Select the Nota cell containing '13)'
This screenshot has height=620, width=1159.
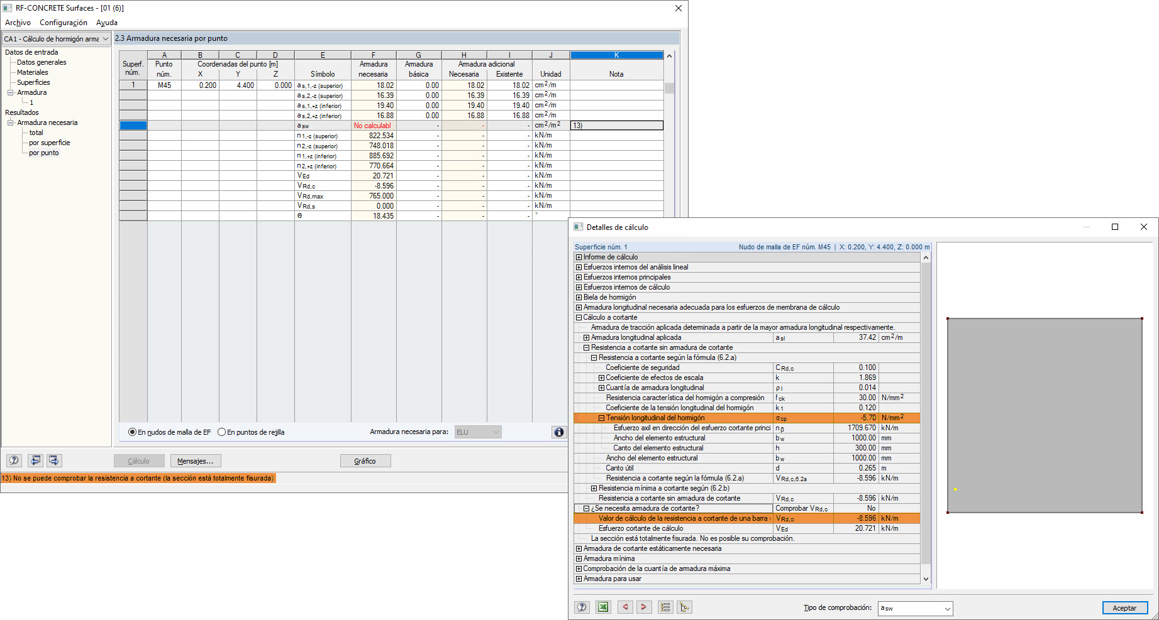[x=616, y=125]
